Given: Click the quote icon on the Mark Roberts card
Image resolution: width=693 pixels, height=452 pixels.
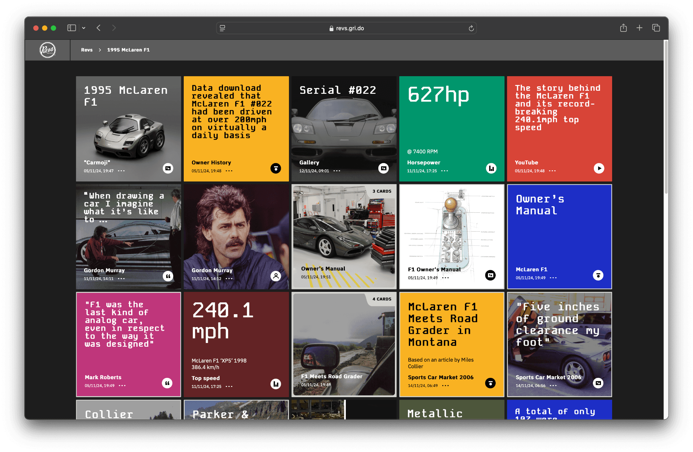Looking at the screenshot, I should click(x=167, y=383).
